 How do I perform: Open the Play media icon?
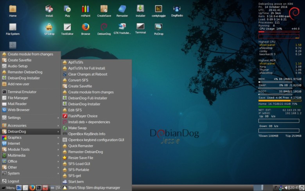click(x=67, y=11)
